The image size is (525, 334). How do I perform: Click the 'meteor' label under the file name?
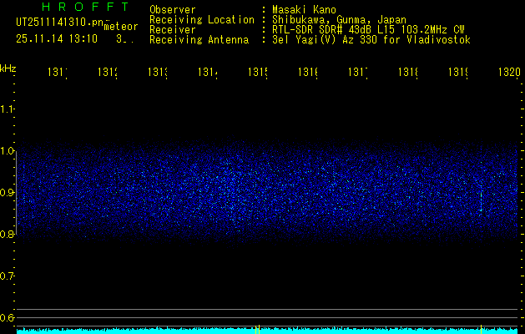[x=121, y=27]
